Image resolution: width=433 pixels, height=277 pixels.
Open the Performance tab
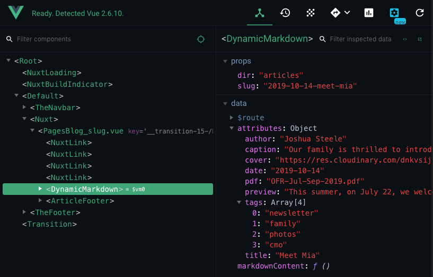click(x=369, y=13)
